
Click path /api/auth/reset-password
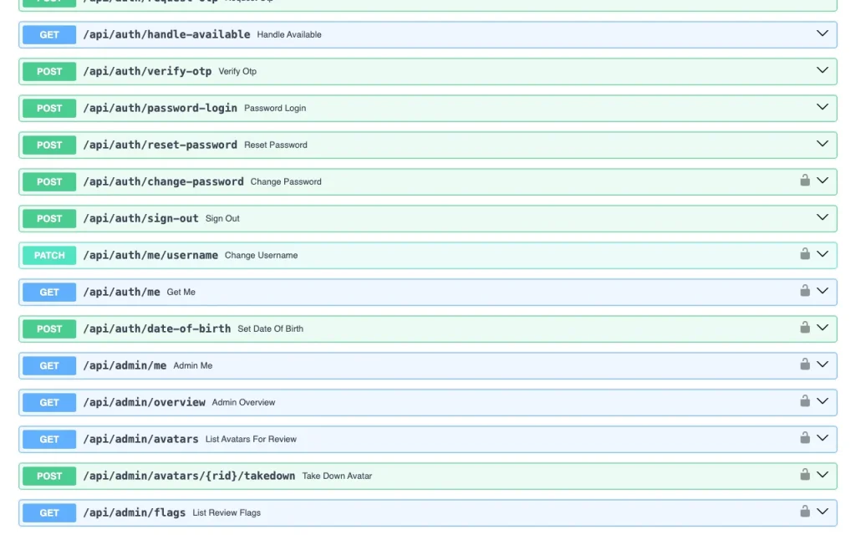coord(160,145)
